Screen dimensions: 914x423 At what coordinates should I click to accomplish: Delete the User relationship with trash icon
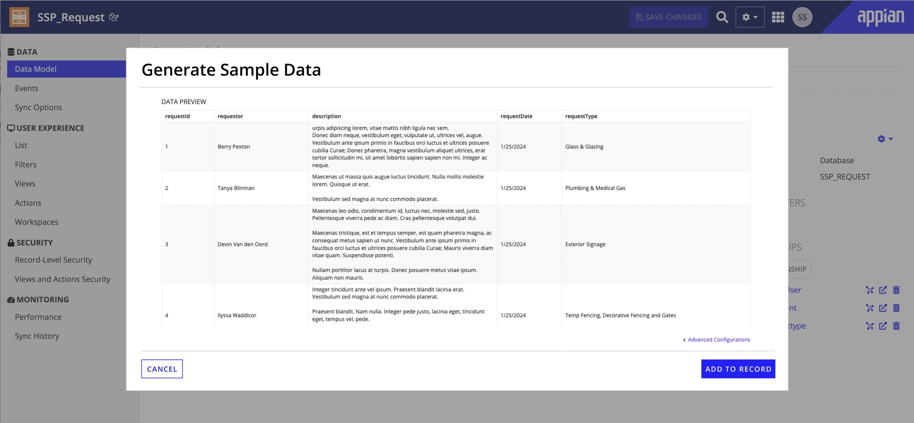pyautogui.click(x=896, y=290)
